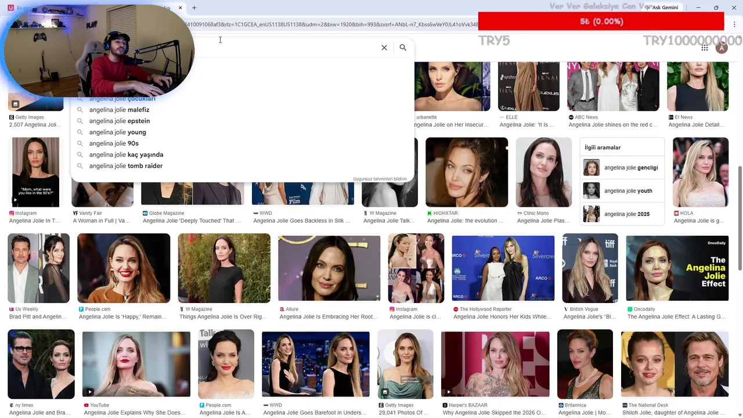Open a new browser tab

point(194,8)
